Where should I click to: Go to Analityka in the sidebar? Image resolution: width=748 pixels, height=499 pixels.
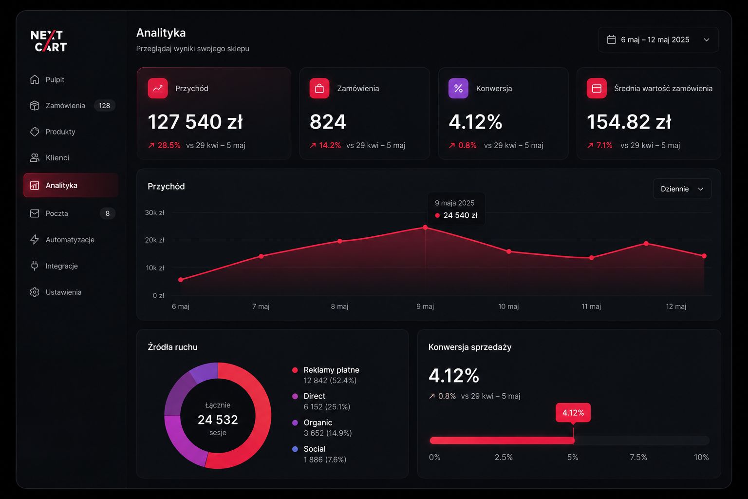[71, 185]
